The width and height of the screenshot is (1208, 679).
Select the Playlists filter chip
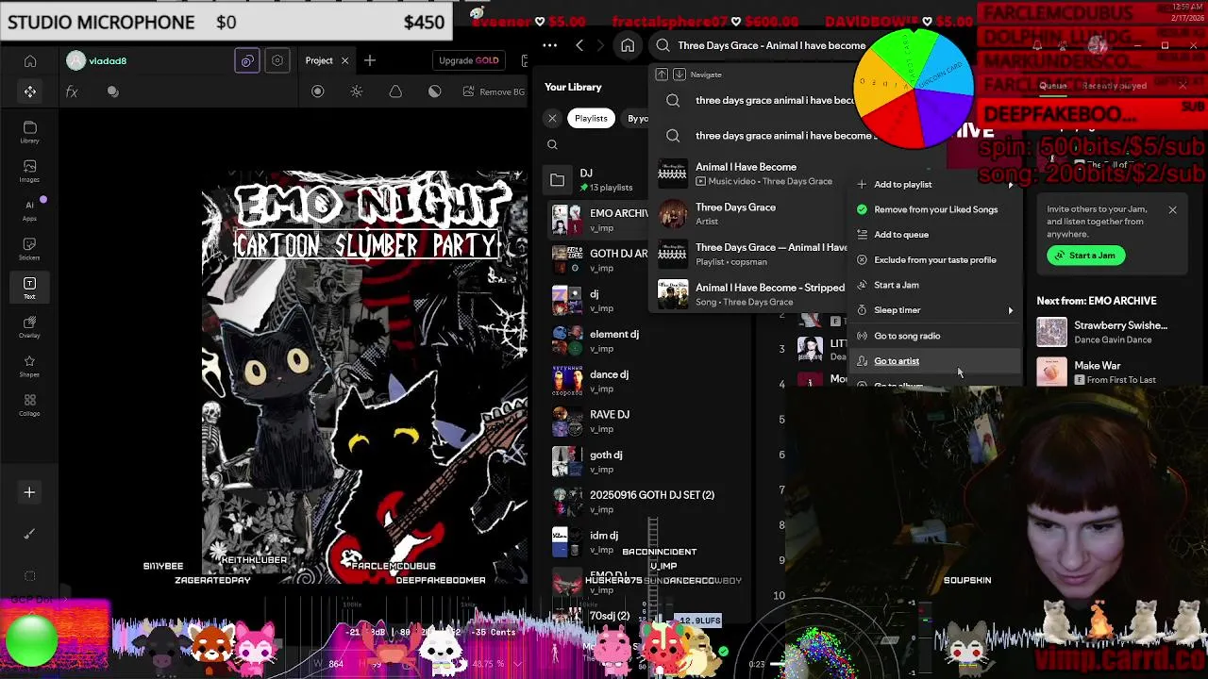point(591,118)
